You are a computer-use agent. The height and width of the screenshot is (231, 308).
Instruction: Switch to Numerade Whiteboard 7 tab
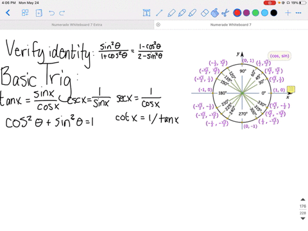(231, 24)
